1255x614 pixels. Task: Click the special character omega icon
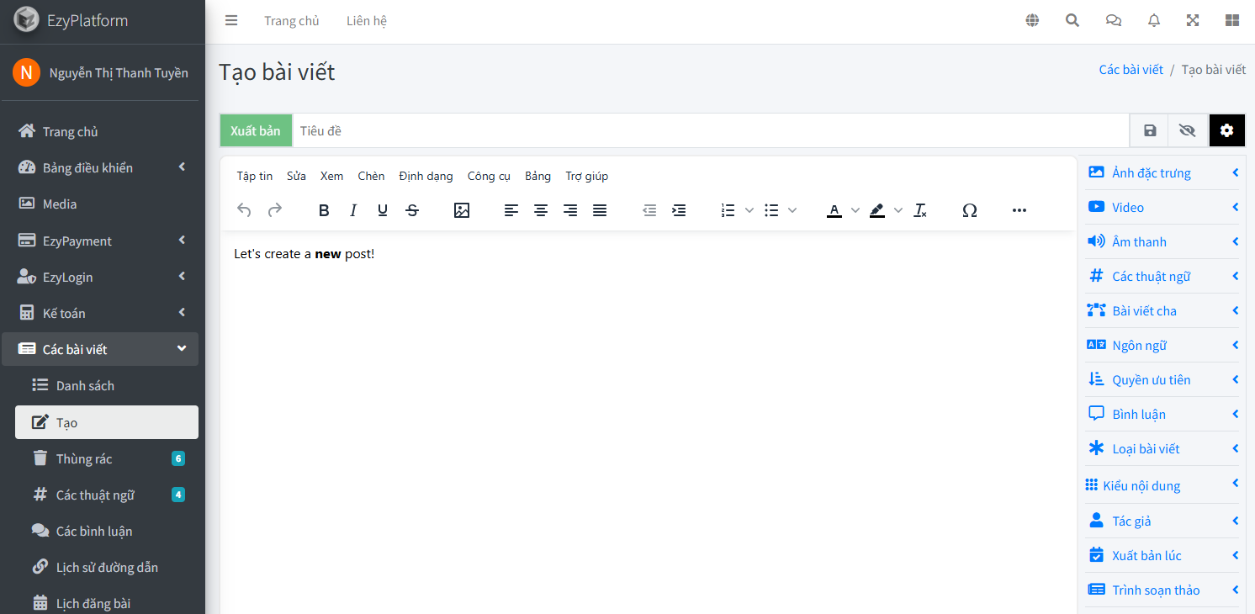(969, 210)
